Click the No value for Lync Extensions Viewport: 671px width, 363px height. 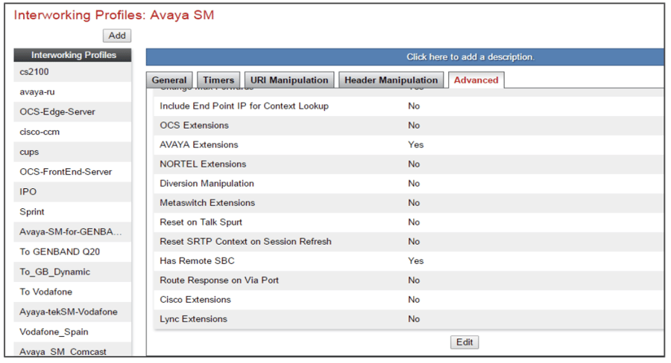pyautogui.click(x=414, y=319)
